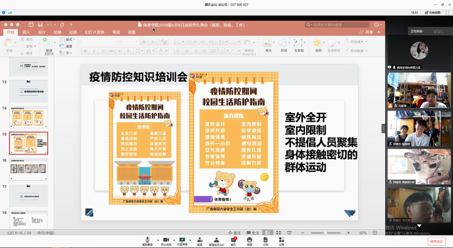
Task: Insert a Text Box (文本框)
Action: click(x=299, y=42)
